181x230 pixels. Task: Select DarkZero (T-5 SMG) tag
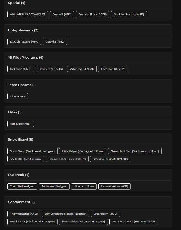point(51,69)
